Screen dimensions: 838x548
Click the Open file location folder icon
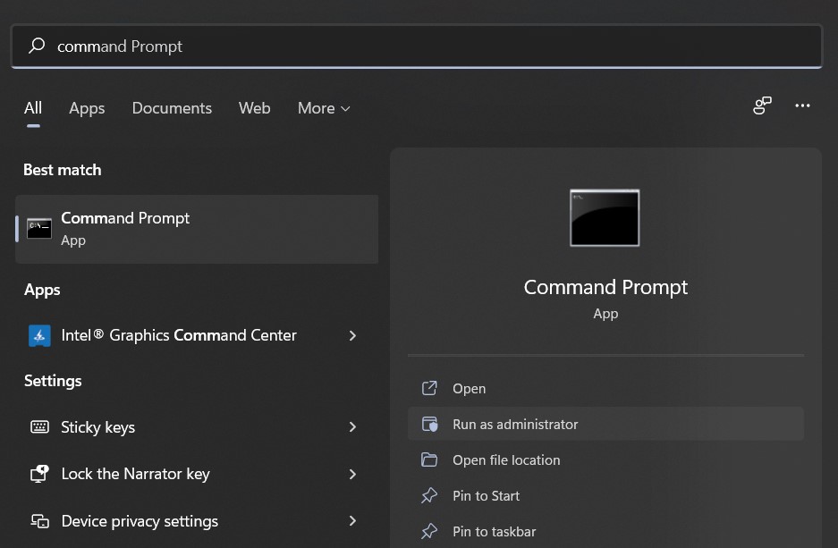coord(429,459)
